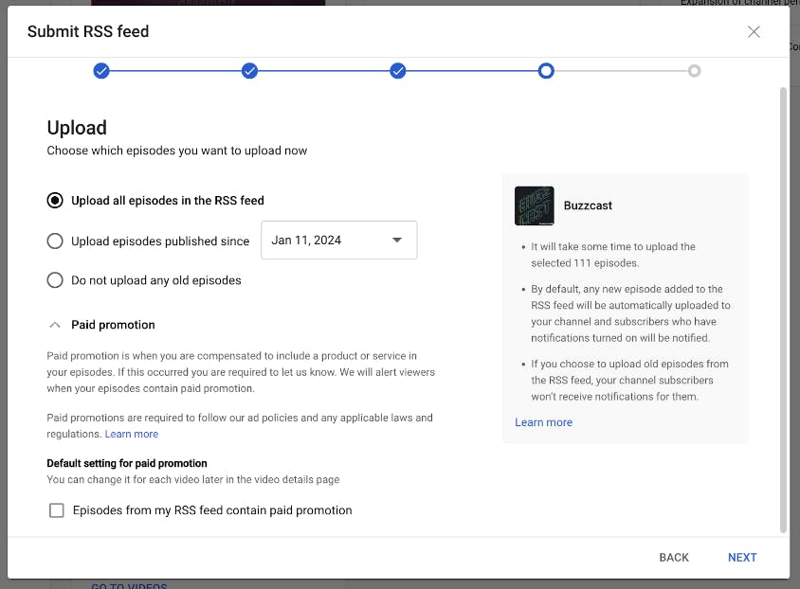800x589 pixels.
Task: Select Do not upload any old episodes
Action: pyautogui.click(x=55, y=280)
